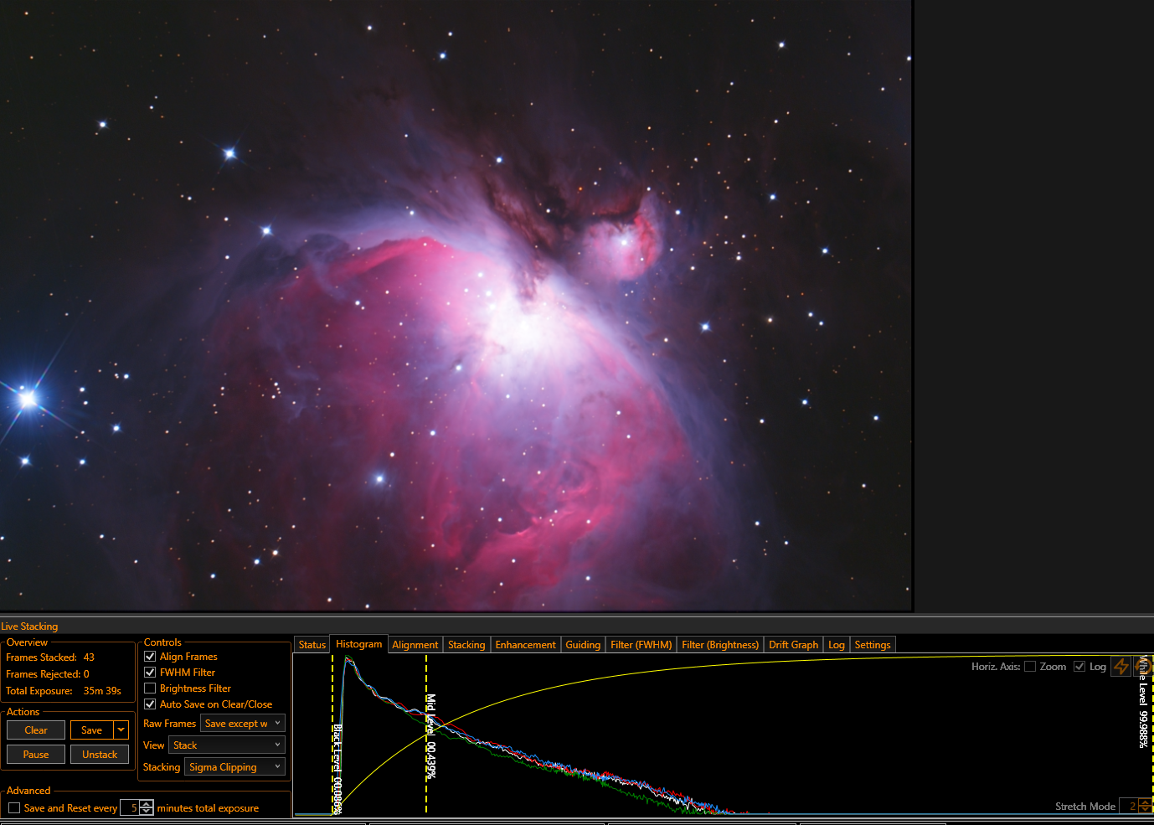This screenshot has width=1154, height=825.
Task: Click the Unstack button
Action: (100, 755)
